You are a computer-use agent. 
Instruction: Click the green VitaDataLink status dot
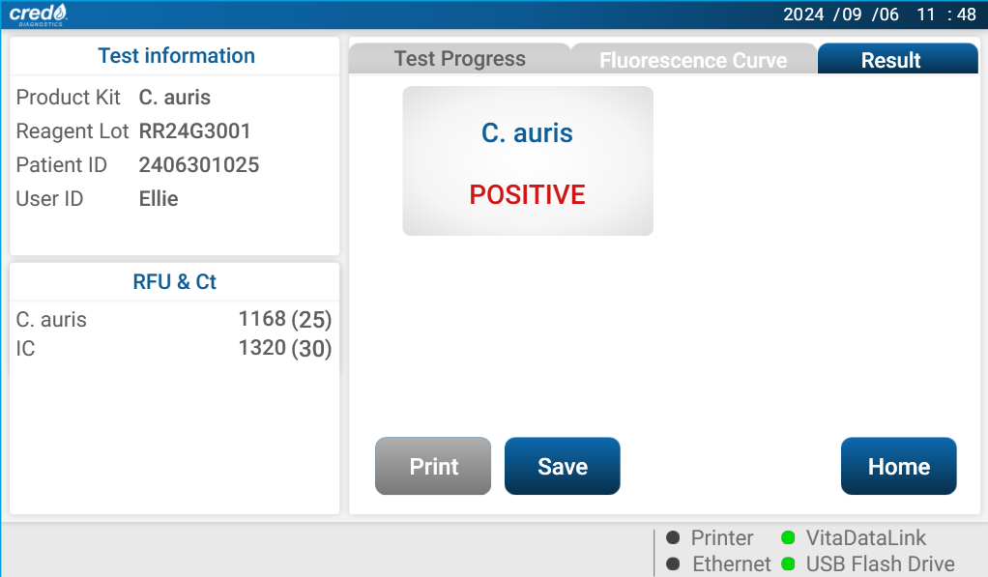[x=788, y=537]
